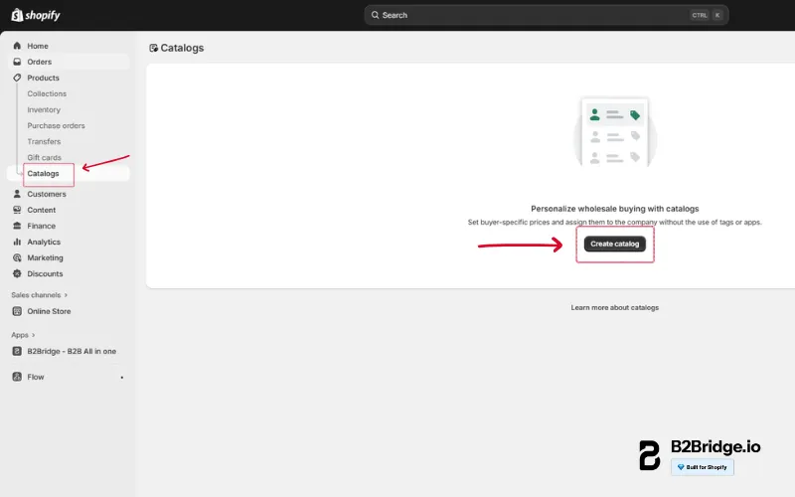Image resolution: width=795 pixels, height=497 pixels.
Task: Focus the Search input field
Action: coord(546,15)
